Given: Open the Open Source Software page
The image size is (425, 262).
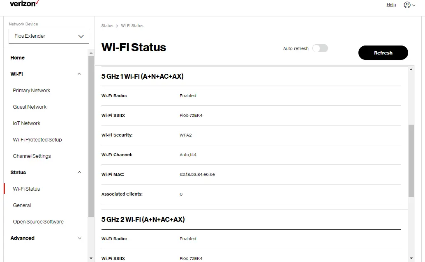Looking at the screenshot, I should pos(38,221).
